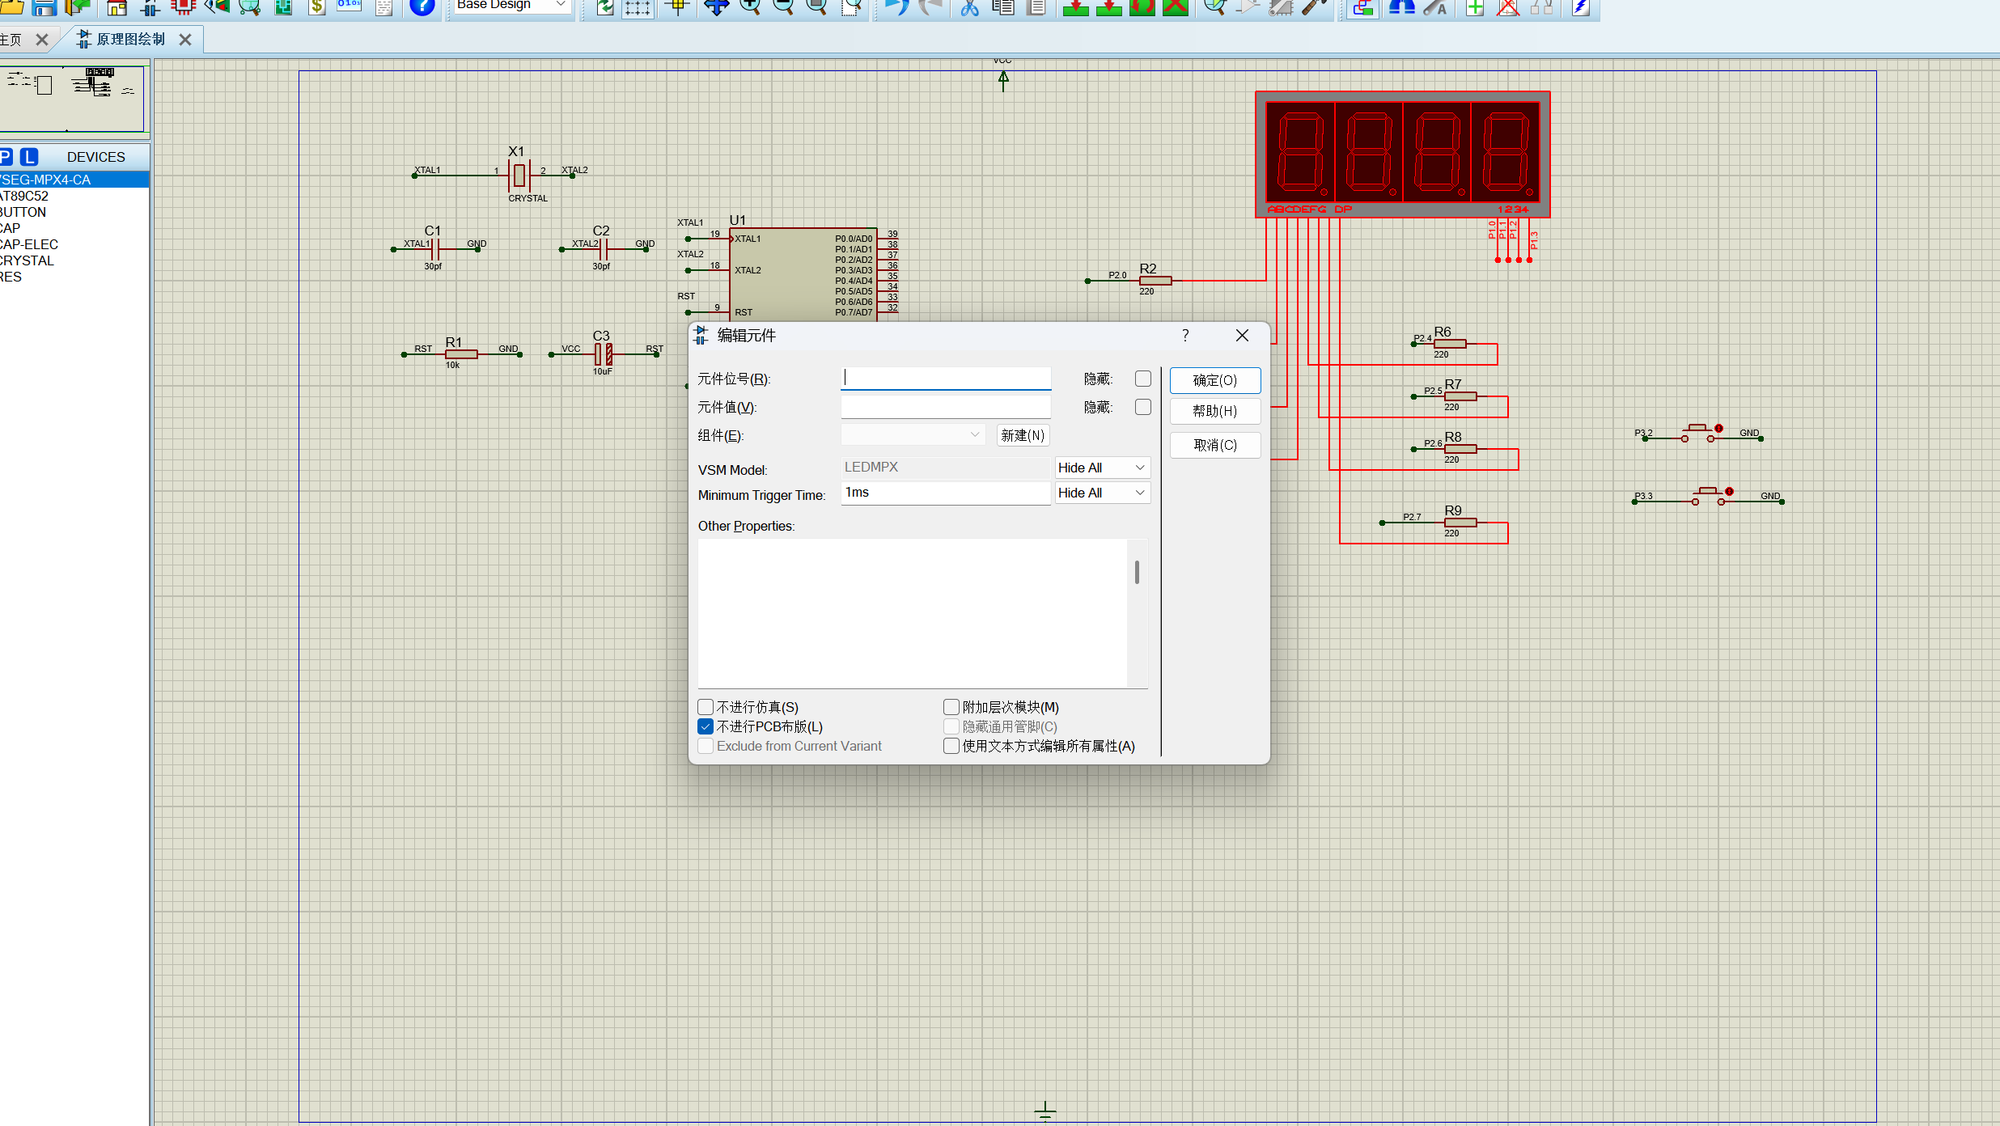Click the 取消(C) Cancel button

coord(1214,445)
